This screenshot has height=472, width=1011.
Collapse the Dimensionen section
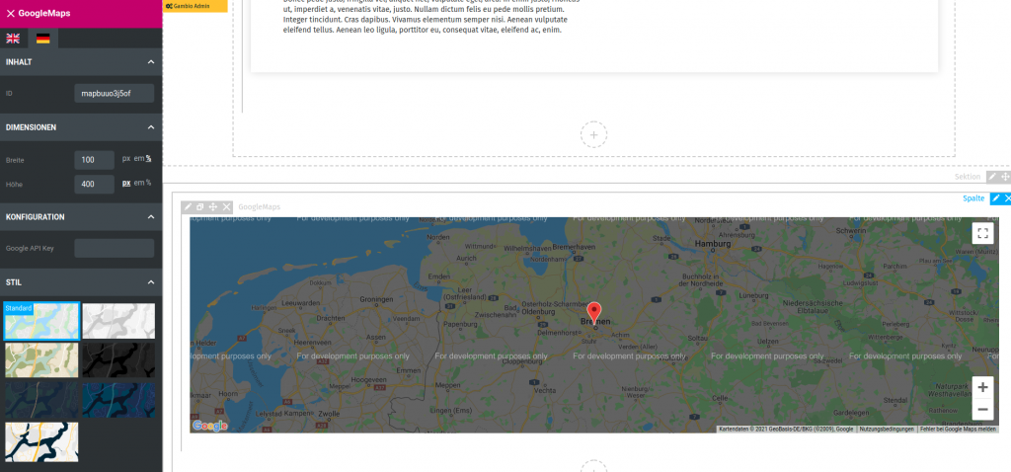point(150,127)
